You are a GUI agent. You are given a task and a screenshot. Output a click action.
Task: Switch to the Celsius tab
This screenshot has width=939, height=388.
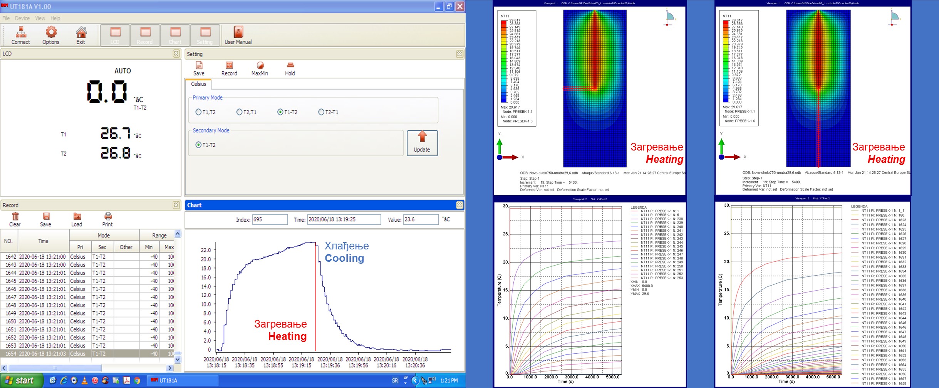tap(198, 84)
